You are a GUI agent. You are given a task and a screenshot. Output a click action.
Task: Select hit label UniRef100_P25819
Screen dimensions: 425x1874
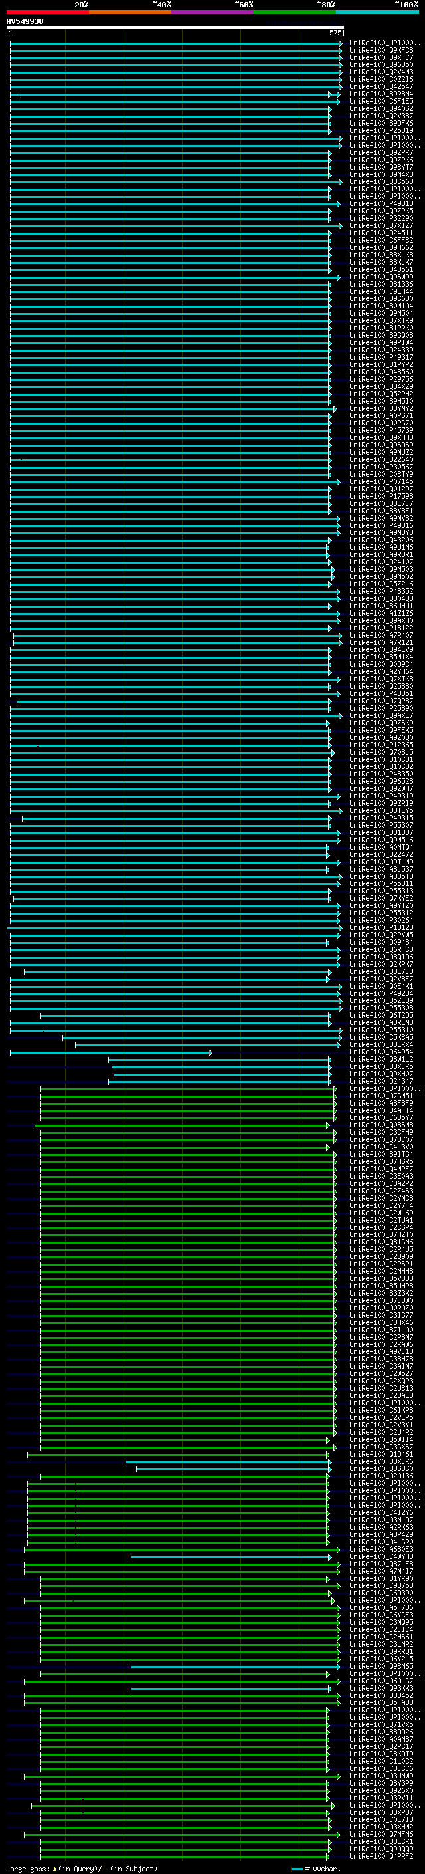pos(381,130)
